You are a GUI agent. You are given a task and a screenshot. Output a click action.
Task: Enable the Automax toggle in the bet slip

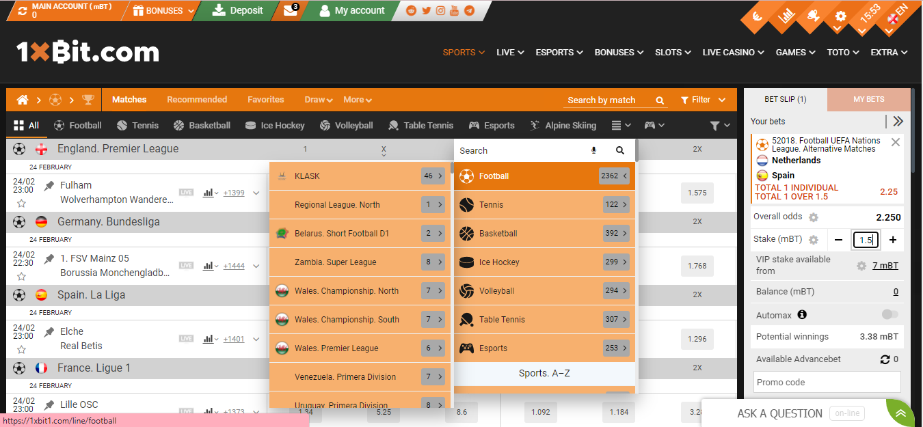891,314
